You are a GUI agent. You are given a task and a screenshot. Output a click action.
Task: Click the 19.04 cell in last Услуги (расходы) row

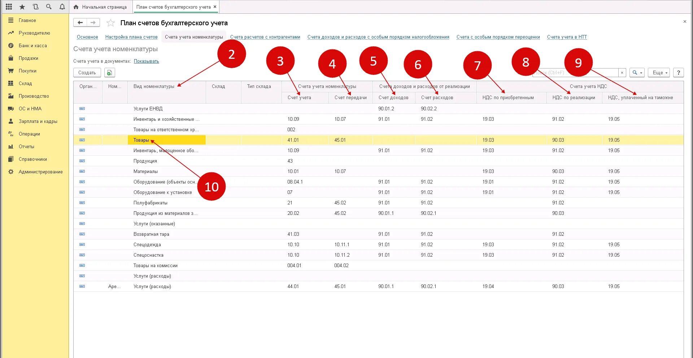coord(511,286)
